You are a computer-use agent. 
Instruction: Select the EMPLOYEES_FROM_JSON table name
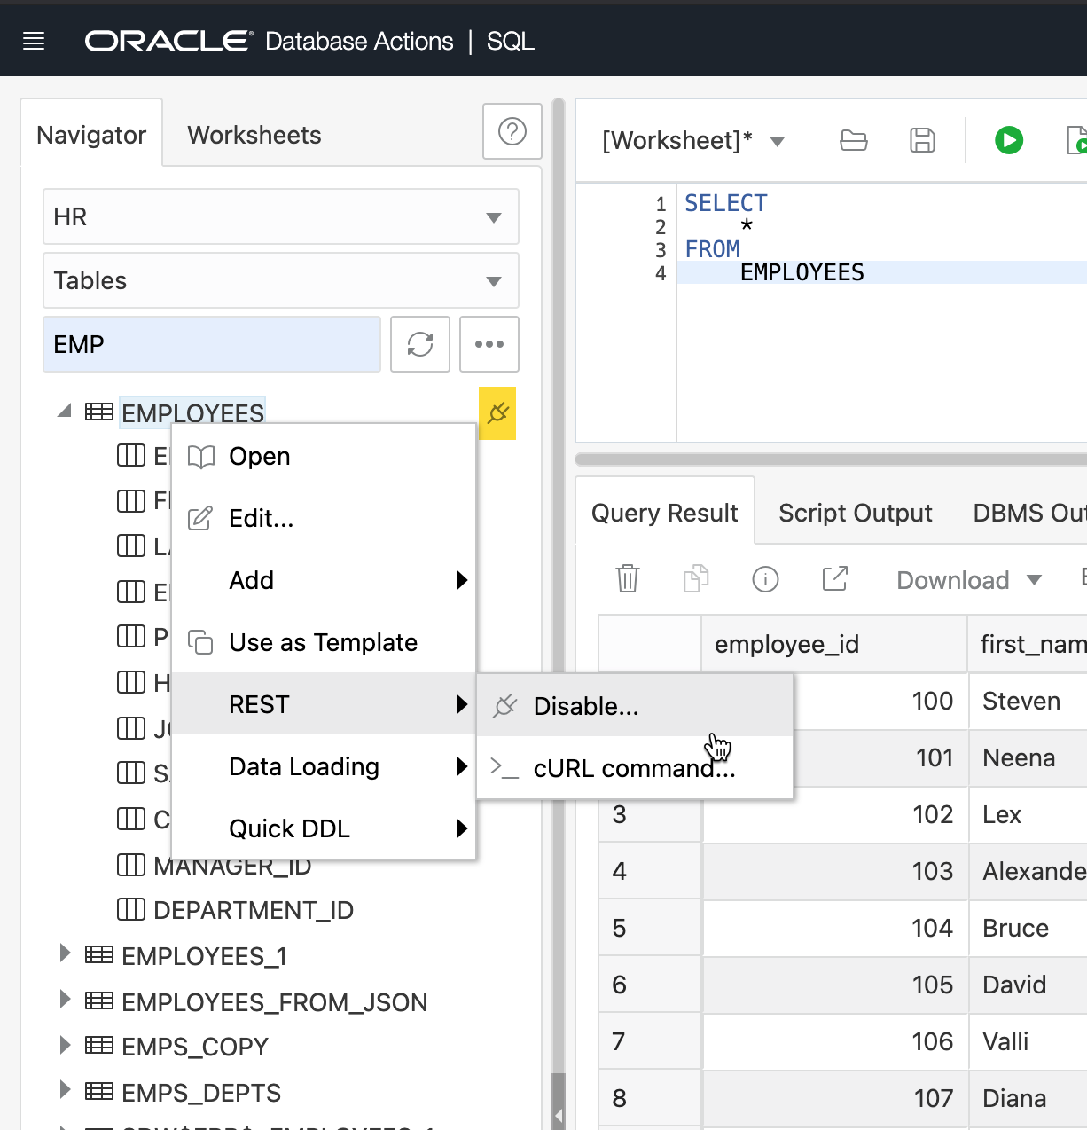pos(275,1001)
